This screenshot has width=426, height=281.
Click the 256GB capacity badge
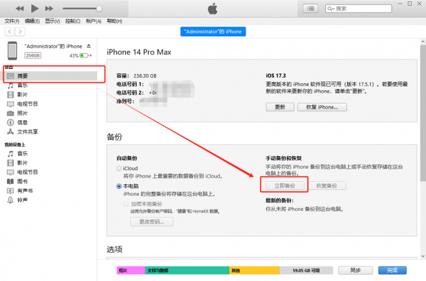point(33,55)
